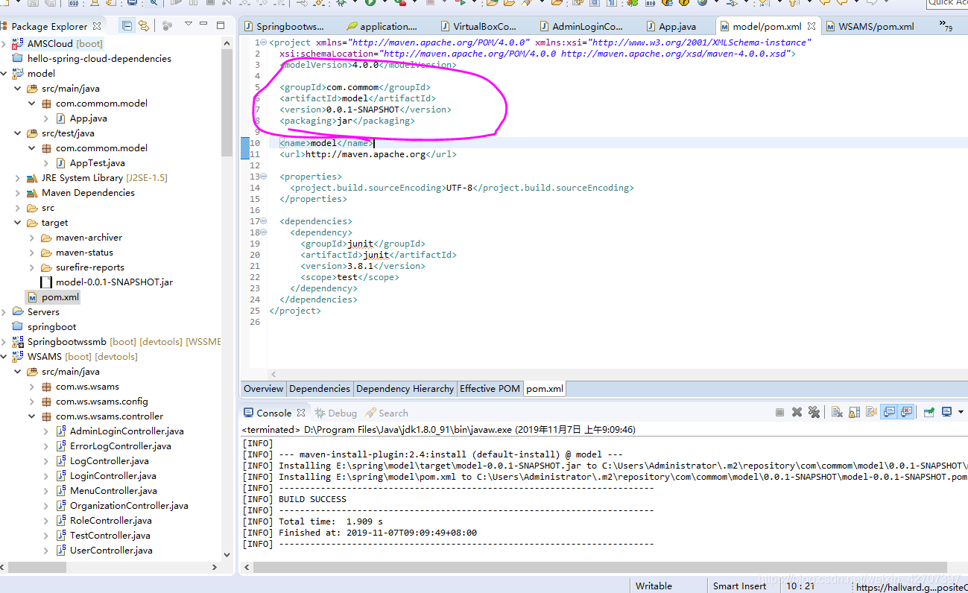Screen dimensions: 968x593
Task: Toggle Scroll Lock in Console toolbar
Action: click(854, 412)
